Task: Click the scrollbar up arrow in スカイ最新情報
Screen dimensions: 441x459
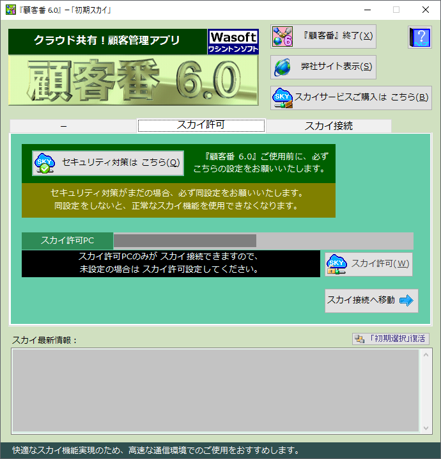Action: pyautogui.click(x=426, y=355)
